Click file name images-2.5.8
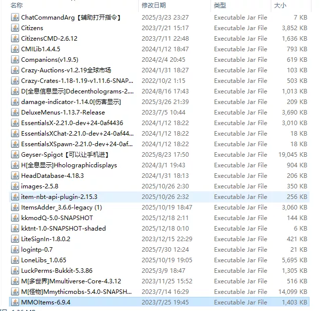Screen dimensions: 322x311 coord(40,186)
